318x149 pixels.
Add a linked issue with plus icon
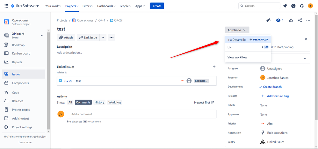tap(214, 67)
